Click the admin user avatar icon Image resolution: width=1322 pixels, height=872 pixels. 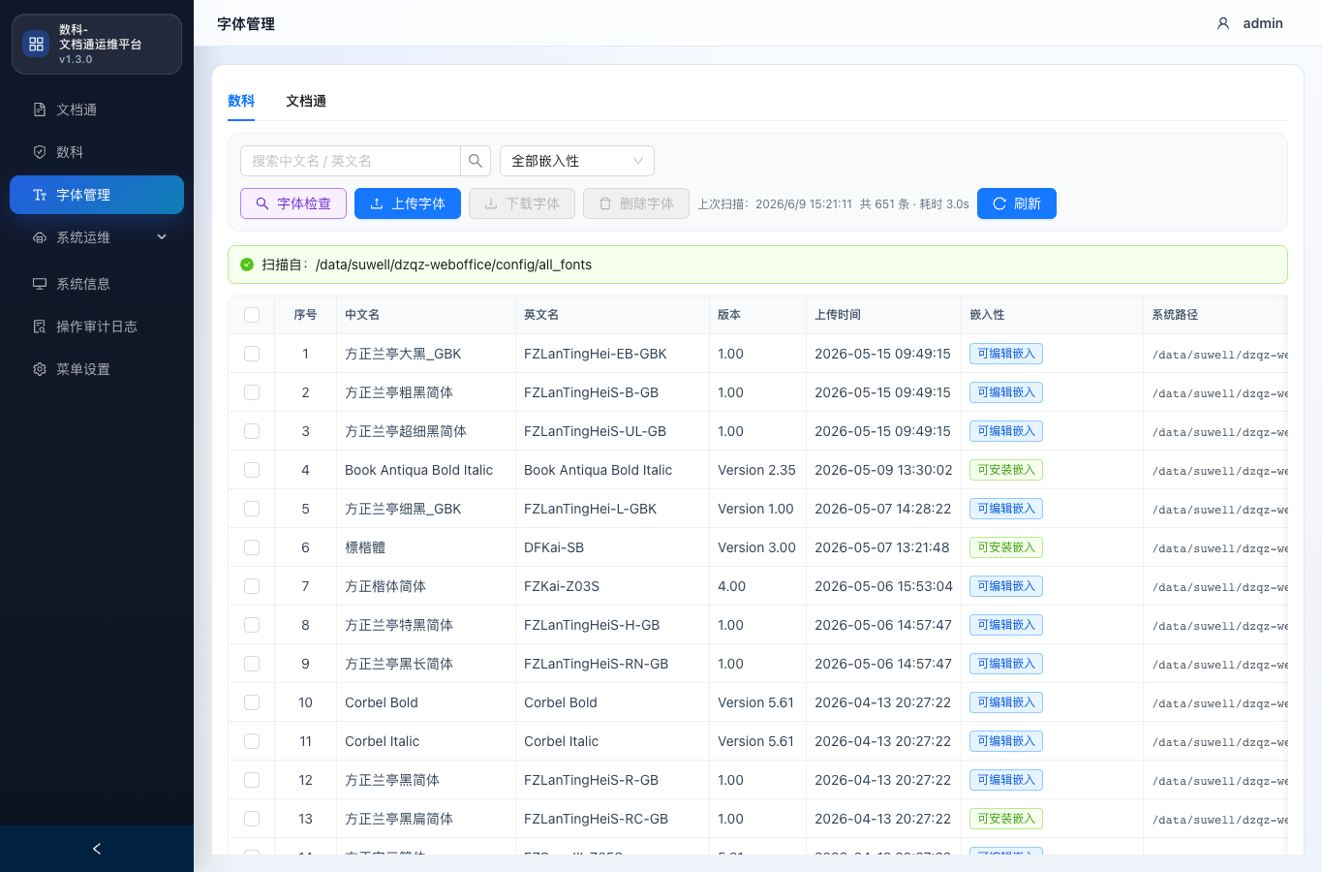pyautogui.click(x=1223, y=23)
